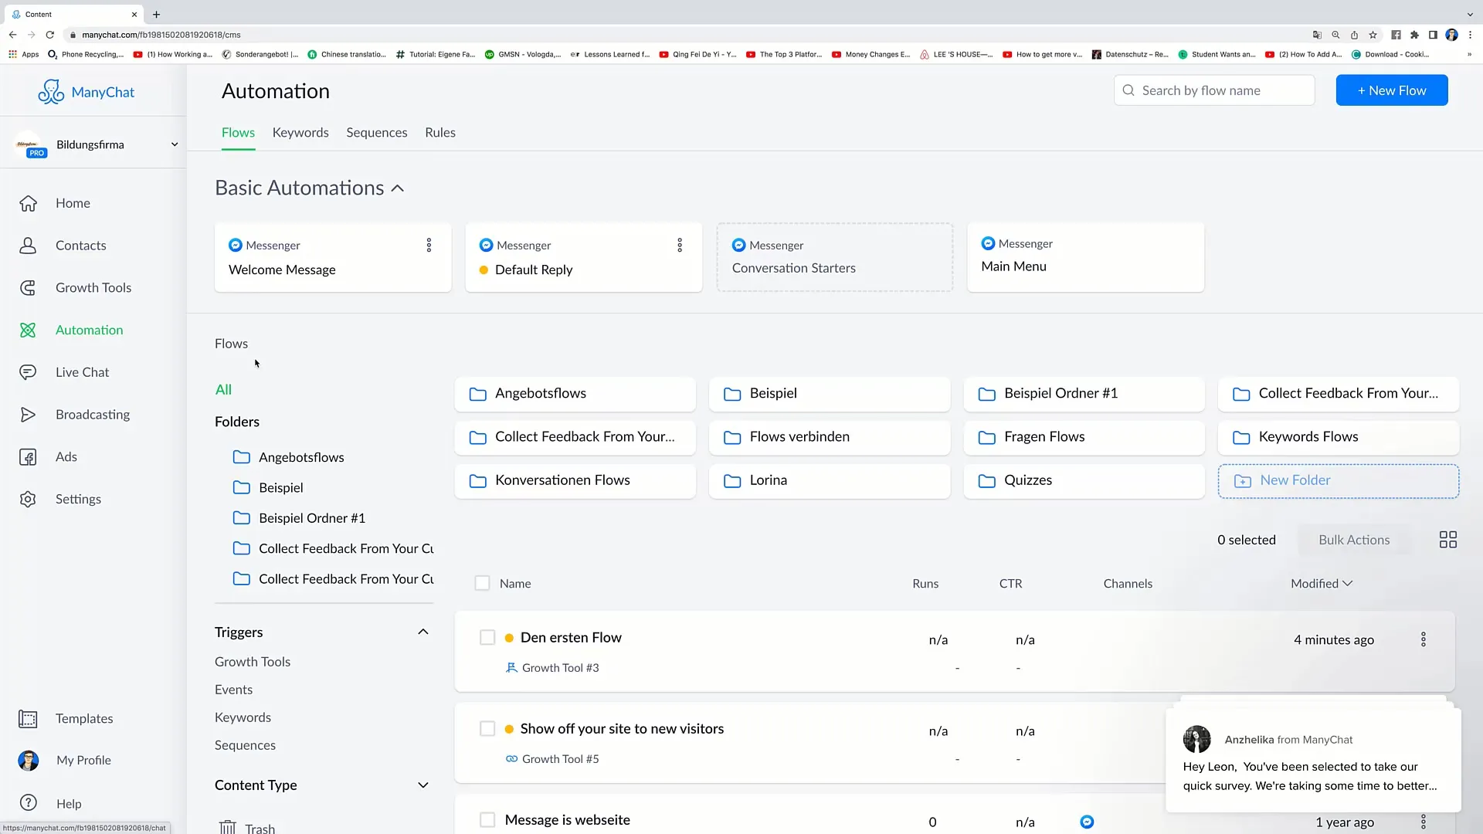Open options menu for Den ersten Flow

pos(1423,639)
